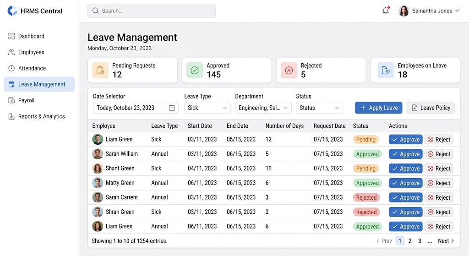Screen dimensions: 469x256
Task: Click the Pending Requests card icon
Action: tap(100, 70)
